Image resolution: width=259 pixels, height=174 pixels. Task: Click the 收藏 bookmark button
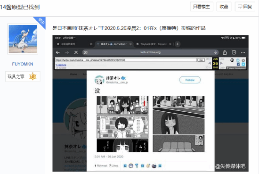click(224, 7)
